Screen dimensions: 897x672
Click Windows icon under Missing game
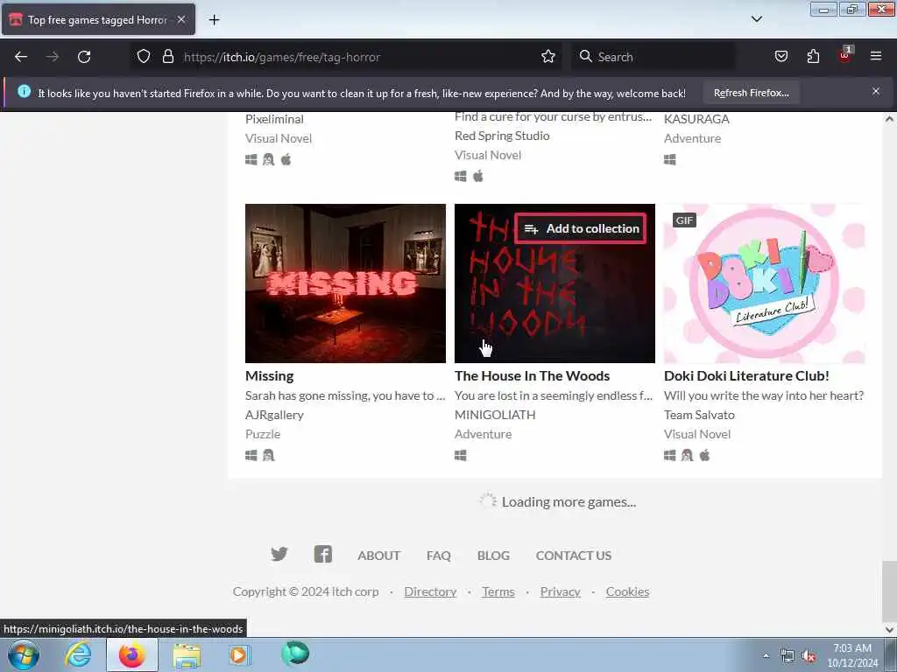point(251,455)
